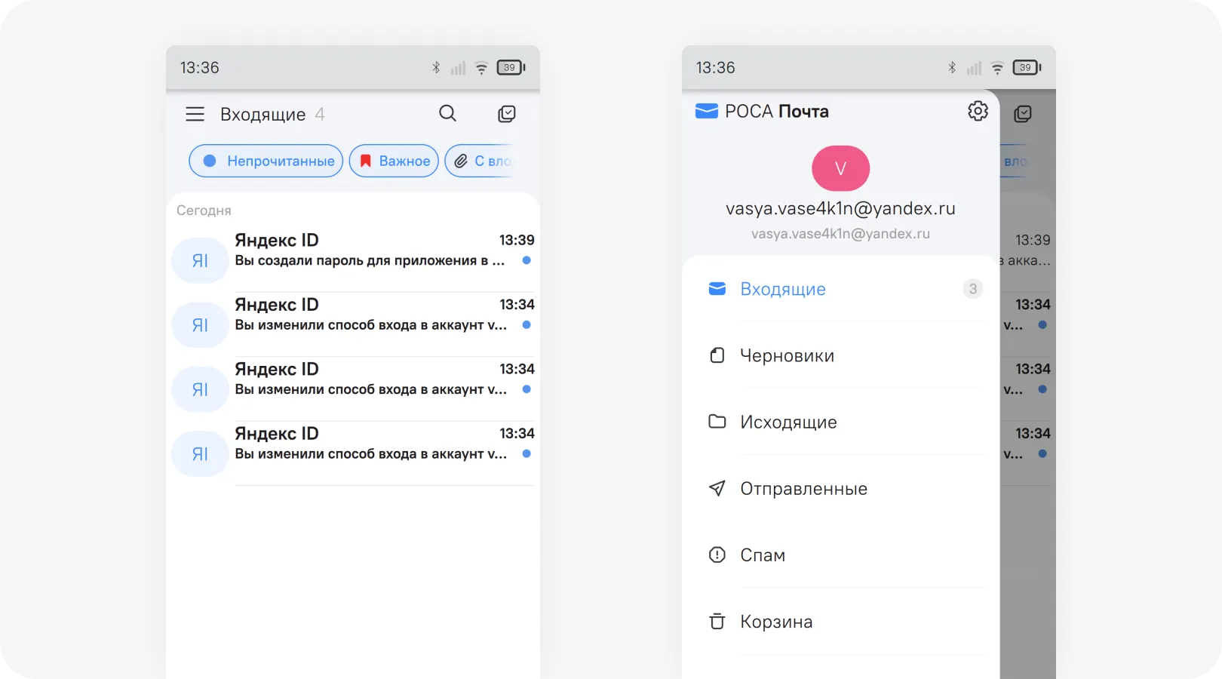Open Отправленные folder in the drawer
The image size is (1222, 679).
click(x=840, y=488)
